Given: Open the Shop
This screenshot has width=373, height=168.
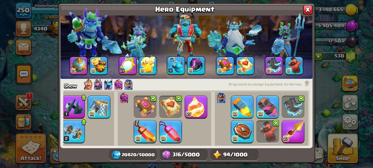Looking at the screenshot, I should 343,148.
